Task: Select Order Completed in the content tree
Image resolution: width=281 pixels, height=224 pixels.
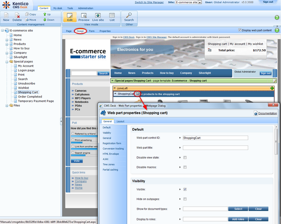Action: click(x=30, y=97)
